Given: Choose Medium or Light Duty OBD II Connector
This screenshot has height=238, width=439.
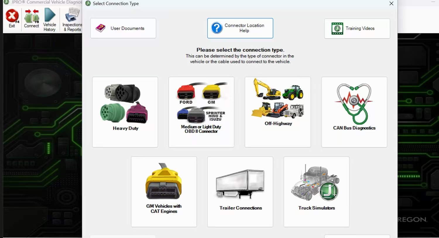Looking at the screenshot, I should click(x=201, y=112).
